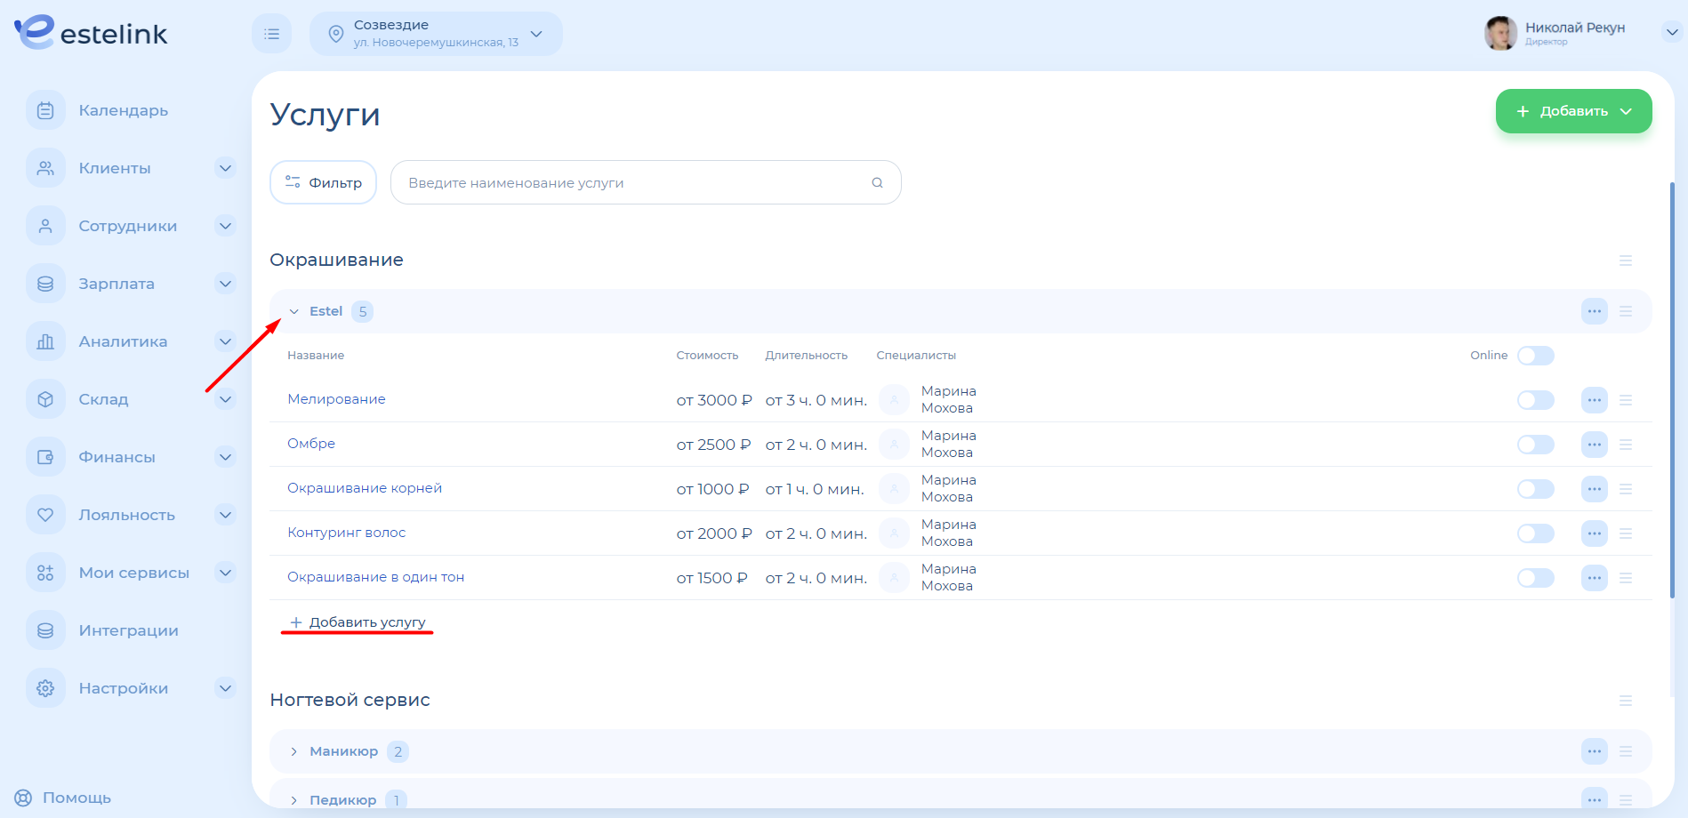
Task: Enable online toggle for Контуринг волос
Action: [1535, 533]
